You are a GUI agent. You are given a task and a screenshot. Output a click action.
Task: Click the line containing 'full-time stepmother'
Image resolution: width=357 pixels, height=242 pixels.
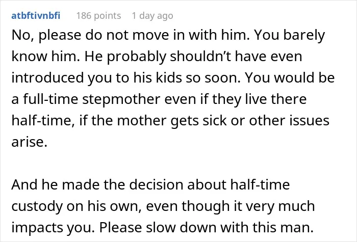click(x=159, y=99)
